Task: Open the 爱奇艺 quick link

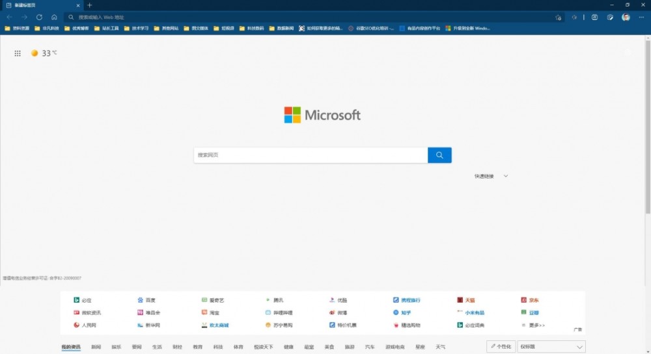Action: coord(213,300)
